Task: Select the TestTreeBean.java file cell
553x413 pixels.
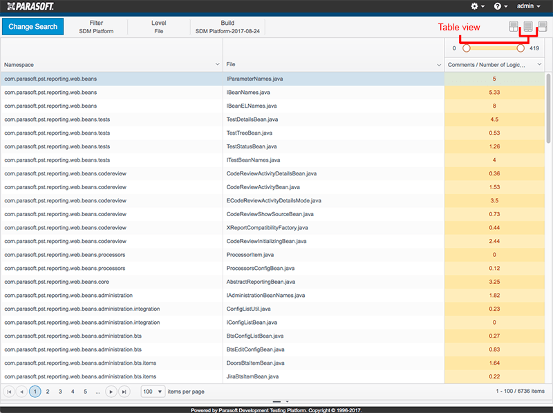Action: click(333, 133)
